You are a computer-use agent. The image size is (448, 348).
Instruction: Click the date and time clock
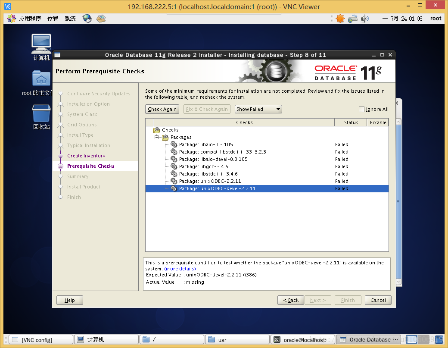[x=402, y=19]
